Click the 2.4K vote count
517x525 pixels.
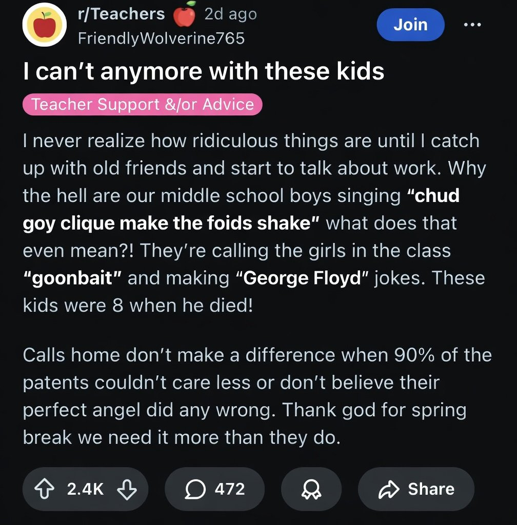pyautogui.click(x=85, y=489)
